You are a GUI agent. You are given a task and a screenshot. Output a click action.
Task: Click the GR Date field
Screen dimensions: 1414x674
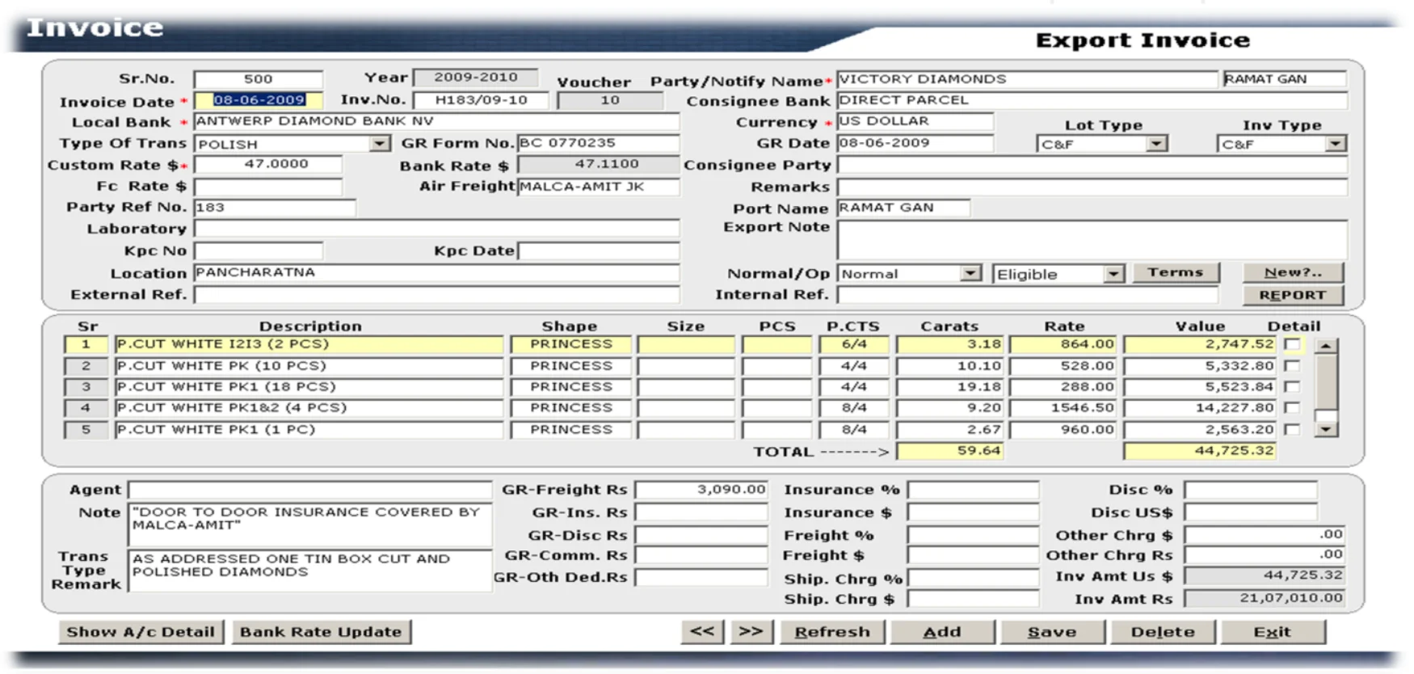[x=915, y=143]
